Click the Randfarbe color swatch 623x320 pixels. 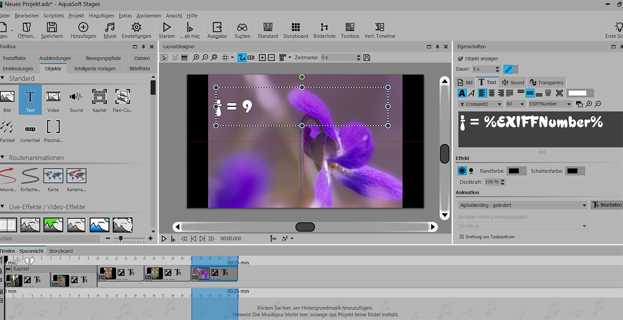click(x=516, y=171)
